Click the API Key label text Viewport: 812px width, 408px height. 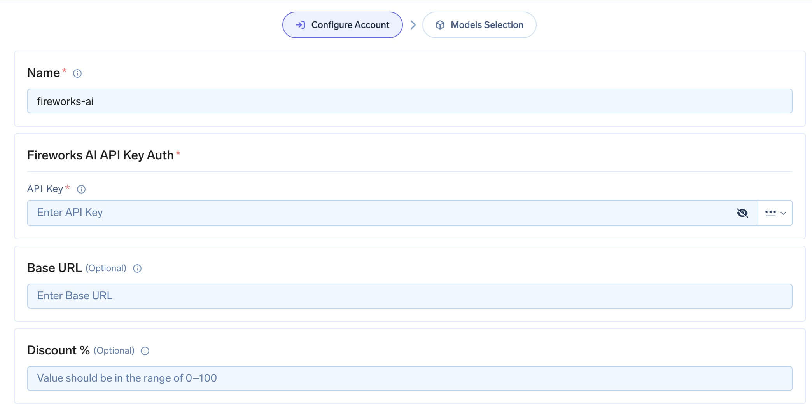45,189
